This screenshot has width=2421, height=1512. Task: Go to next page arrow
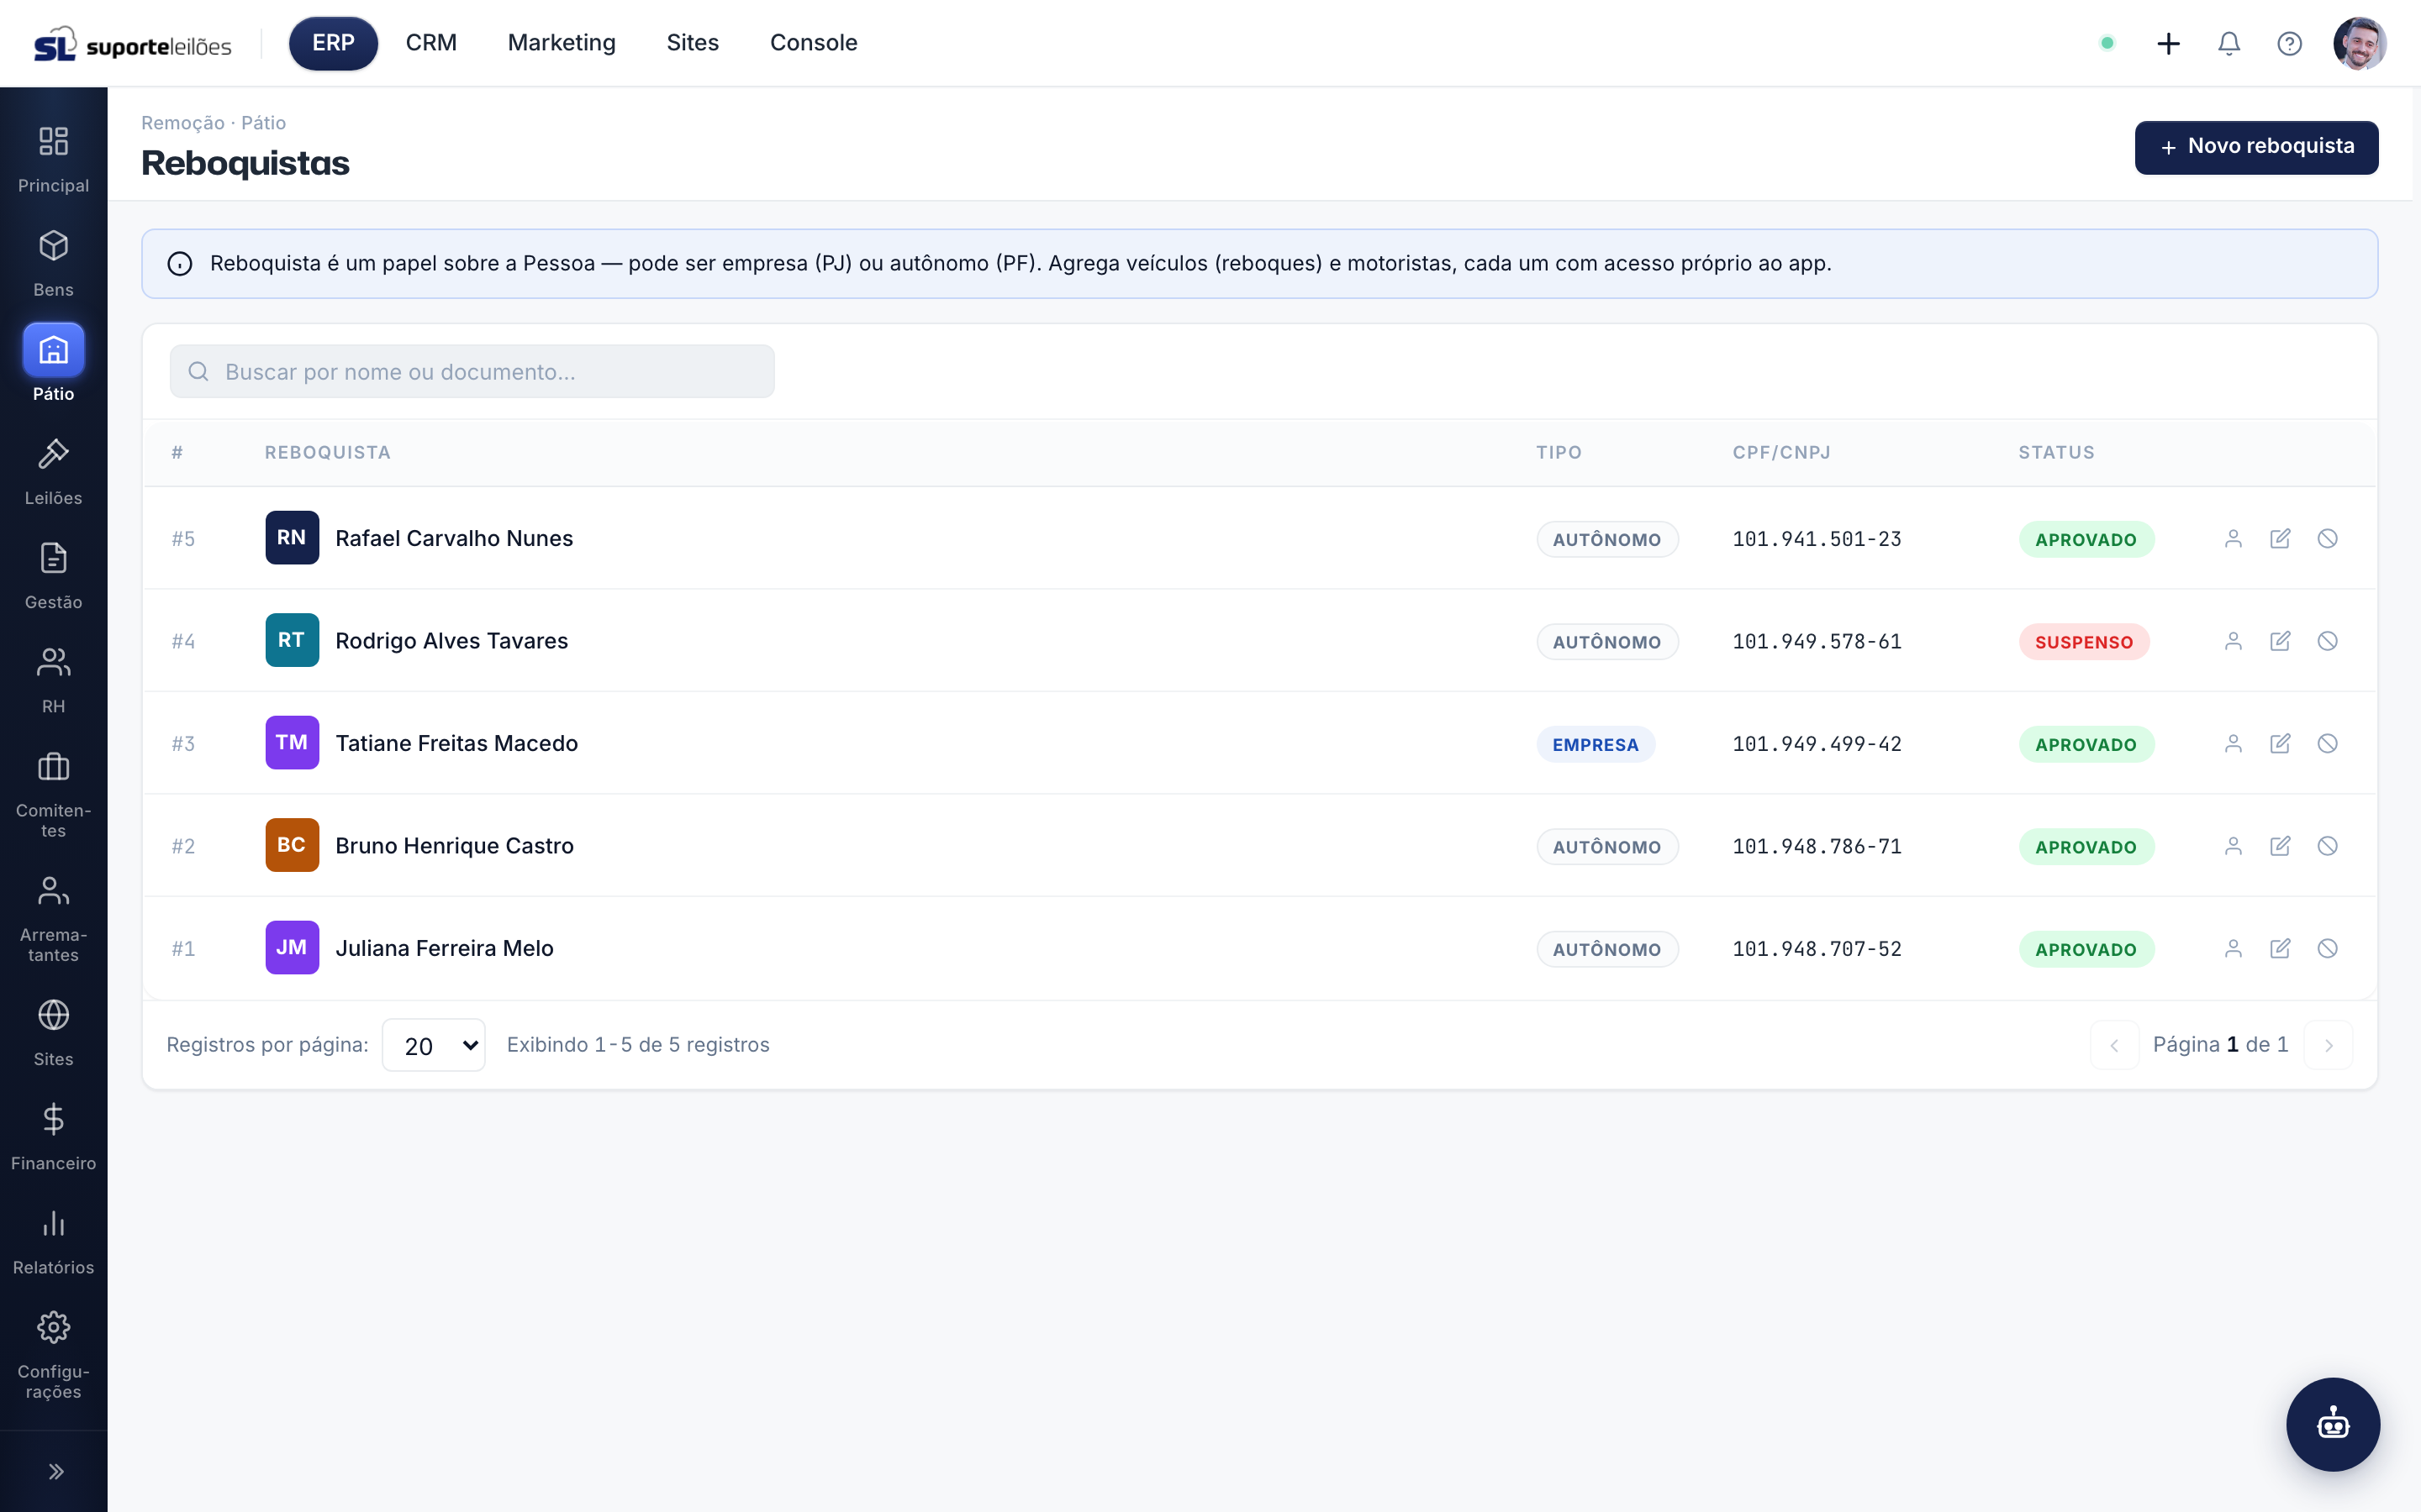pos(2328,1045)
